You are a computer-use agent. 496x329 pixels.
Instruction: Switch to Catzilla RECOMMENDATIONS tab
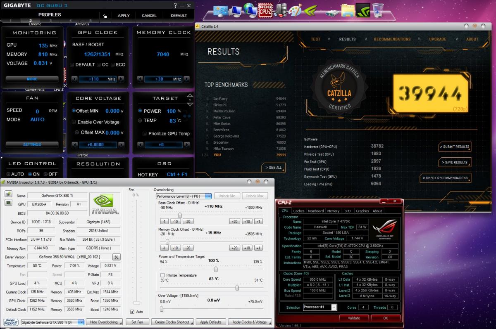pyautogui.click(x=392, y=39)
